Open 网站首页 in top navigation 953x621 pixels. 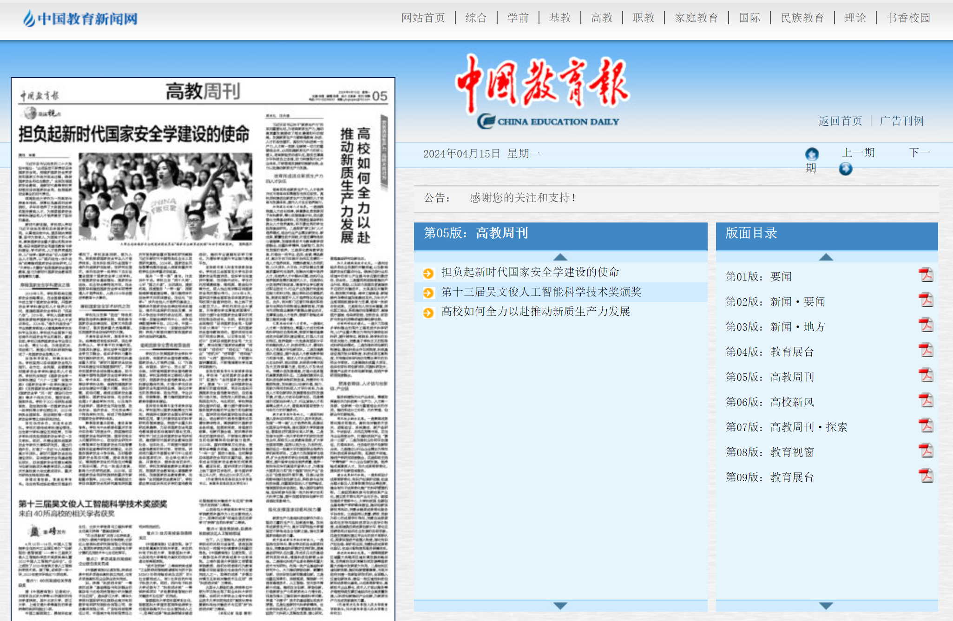423,18
